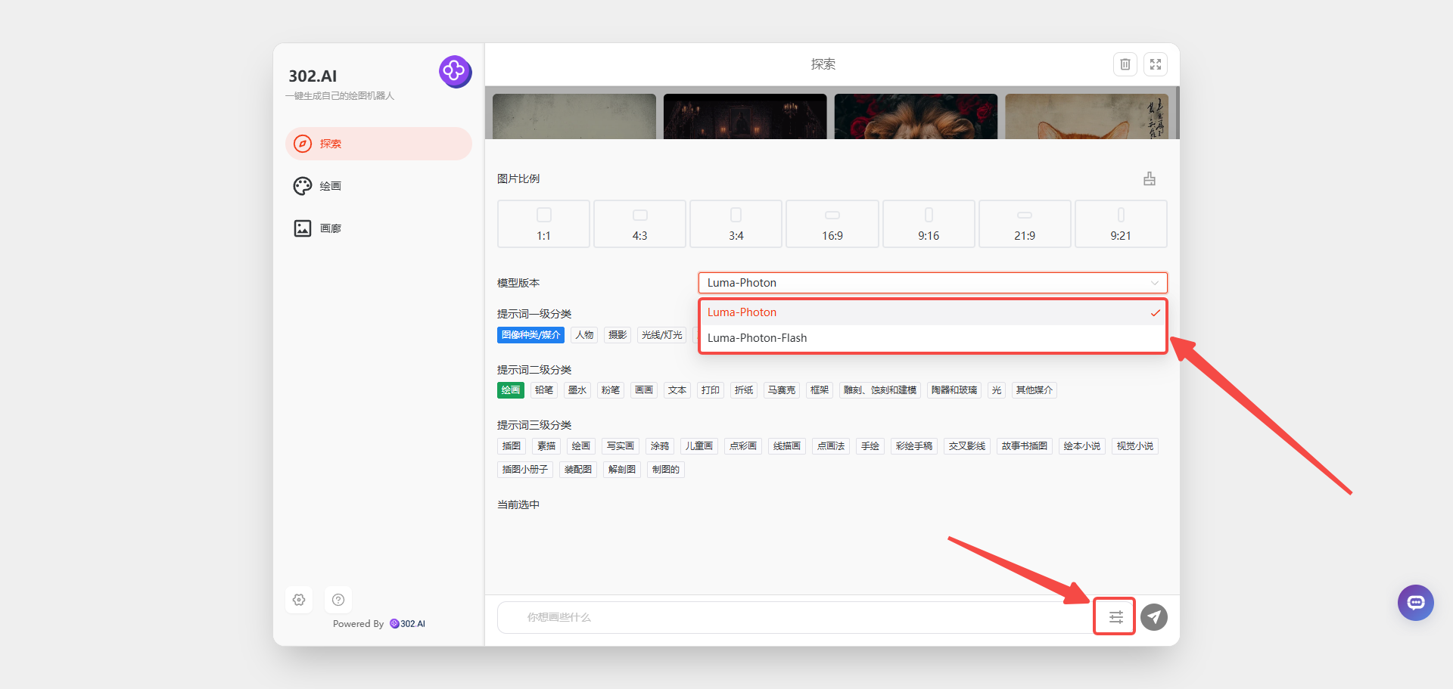
Task: Select 故事书插图 third-level tag
Action: 1025,446
